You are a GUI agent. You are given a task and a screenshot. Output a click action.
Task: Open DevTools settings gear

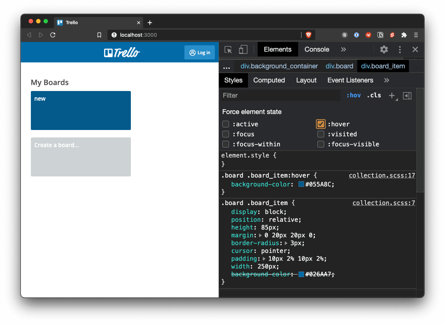384,50
